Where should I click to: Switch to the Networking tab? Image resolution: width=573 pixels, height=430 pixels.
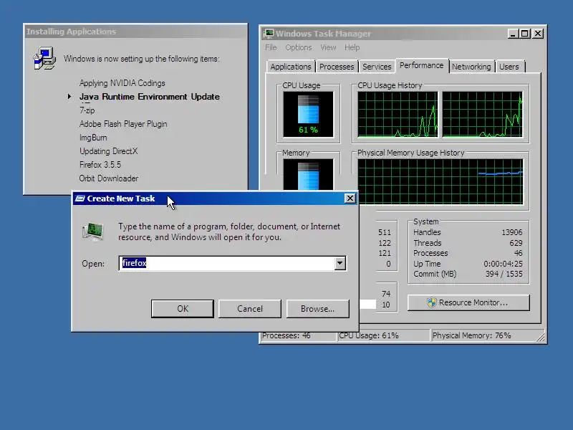(x=471, y=67)
